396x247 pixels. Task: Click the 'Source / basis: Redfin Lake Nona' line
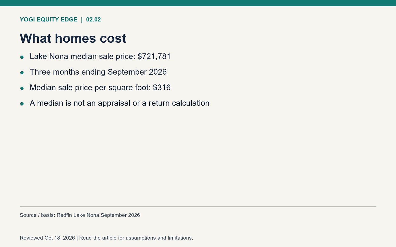(80, 215)
